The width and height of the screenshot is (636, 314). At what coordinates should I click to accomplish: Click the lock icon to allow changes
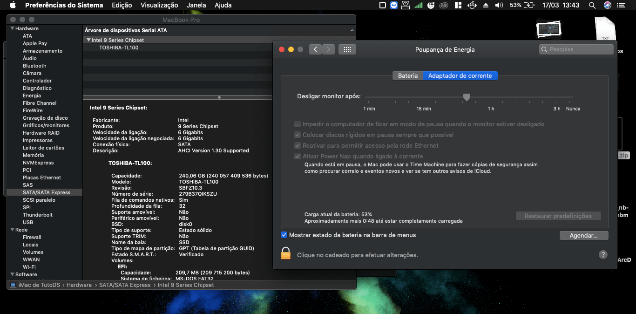pyautogui.click(x=285, y=253)
